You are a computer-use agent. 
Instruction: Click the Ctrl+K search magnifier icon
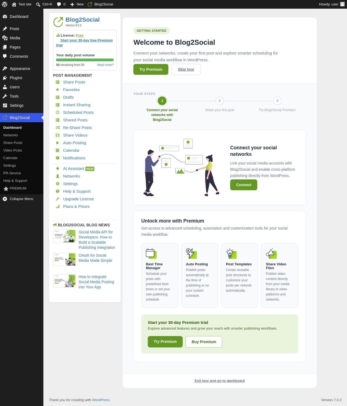38,4
